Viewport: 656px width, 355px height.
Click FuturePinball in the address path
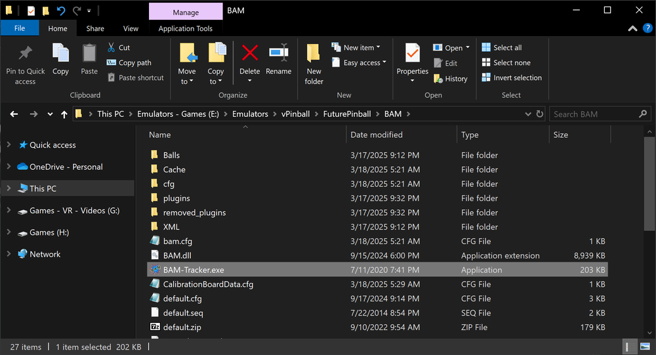point(347,114)
